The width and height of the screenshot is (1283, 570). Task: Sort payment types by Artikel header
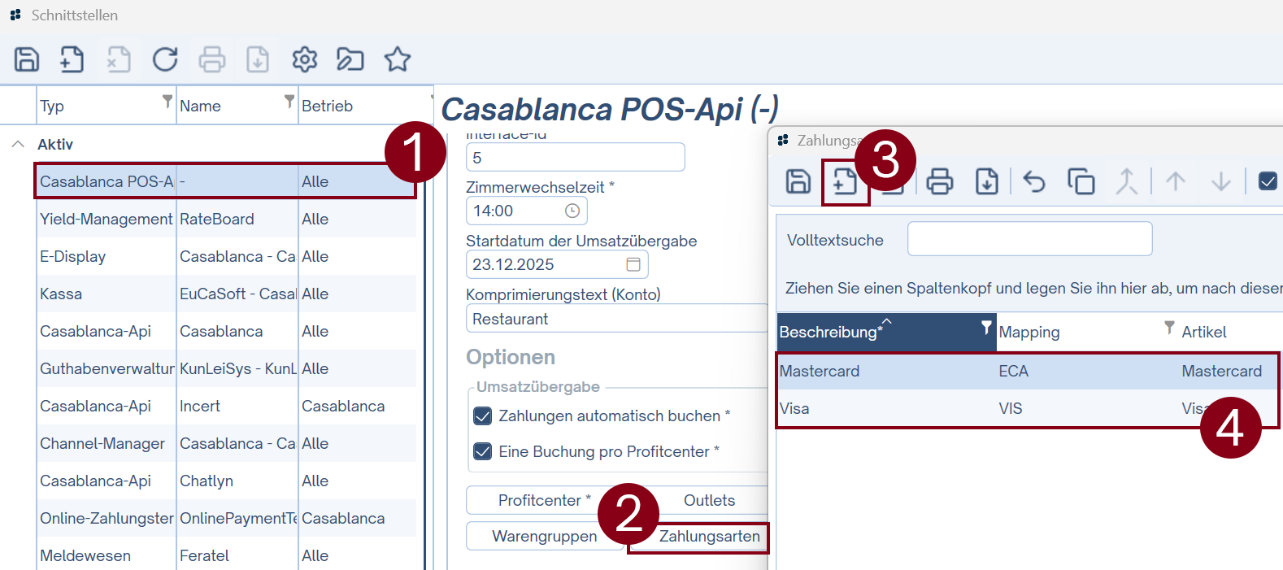[1204, 332]
